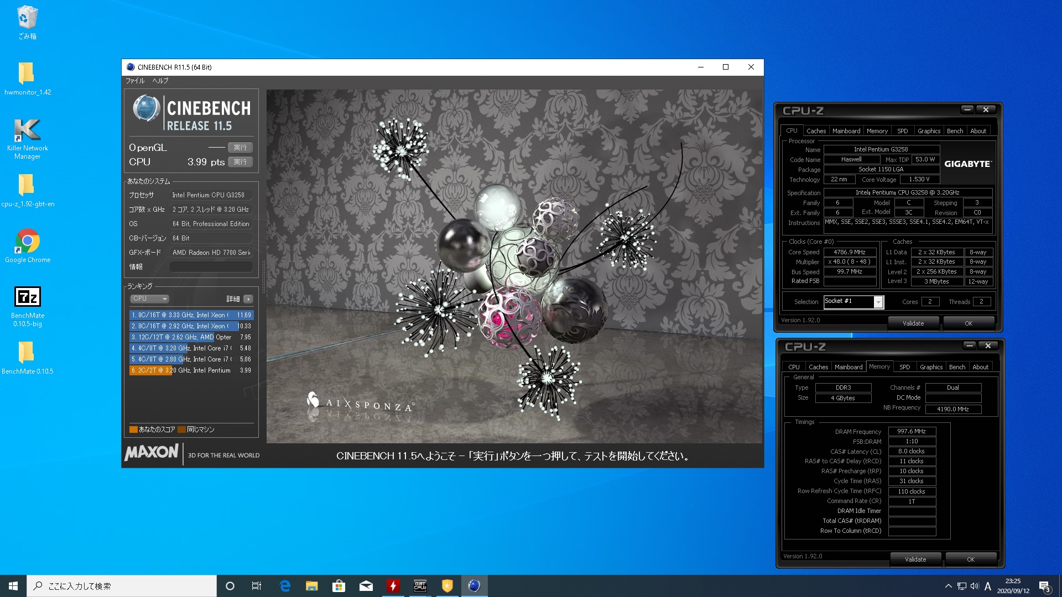Open Graphics tab in lower CPU-Z
This screenshot has width=1062, height=597.
point(931,367)
